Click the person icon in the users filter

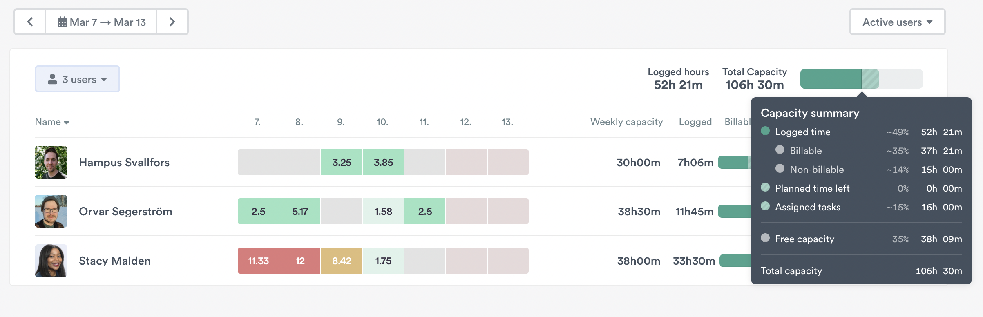coord(53,79)
